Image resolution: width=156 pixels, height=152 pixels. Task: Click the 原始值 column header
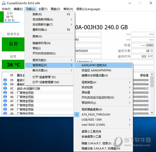(x=144, y=75)
